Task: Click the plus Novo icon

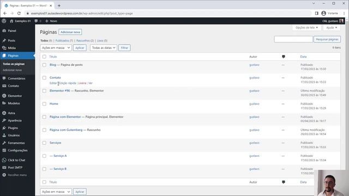Action: click(x=47, y=21)
